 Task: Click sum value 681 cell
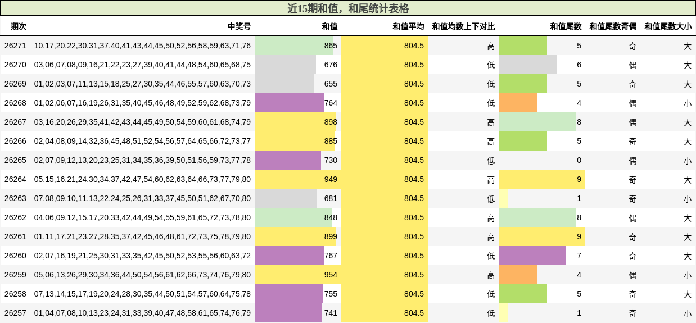pyautogui.click(x=298, y=198)
